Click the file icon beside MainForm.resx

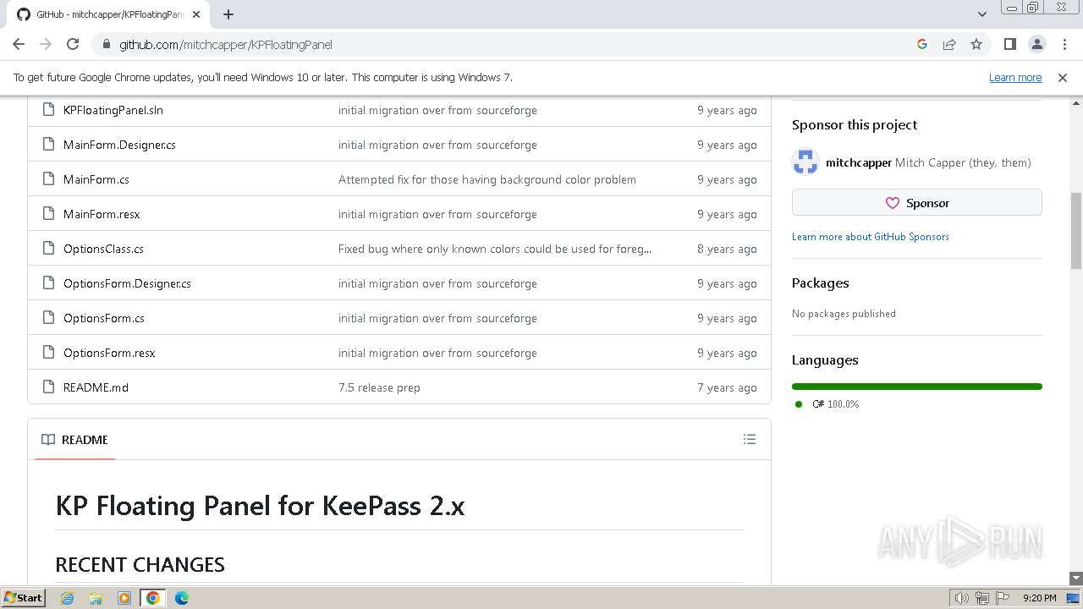coord(49,214)
